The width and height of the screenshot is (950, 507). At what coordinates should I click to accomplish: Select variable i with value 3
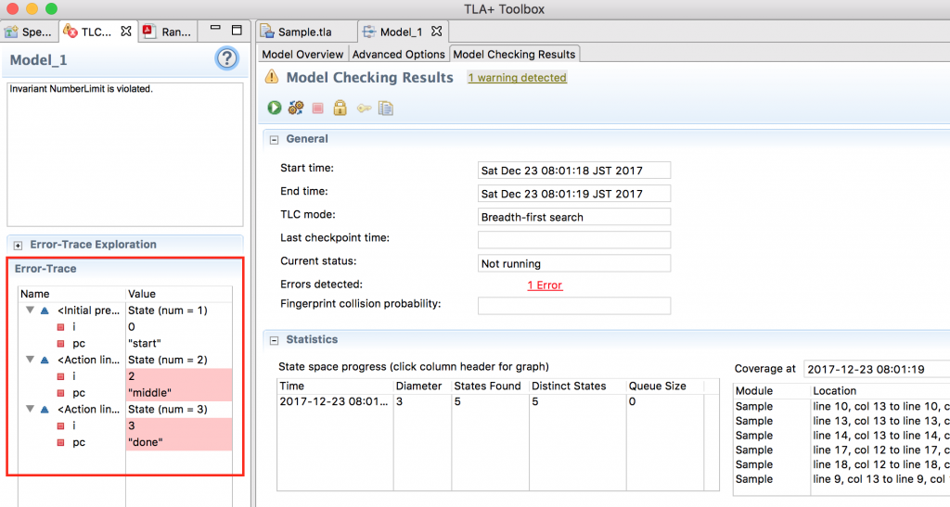click(125, 425)
